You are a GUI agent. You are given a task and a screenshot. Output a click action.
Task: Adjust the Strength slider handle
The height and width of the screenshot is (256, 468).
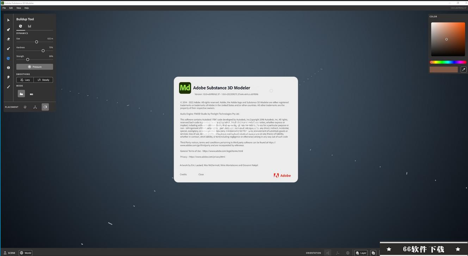(27, 60)
